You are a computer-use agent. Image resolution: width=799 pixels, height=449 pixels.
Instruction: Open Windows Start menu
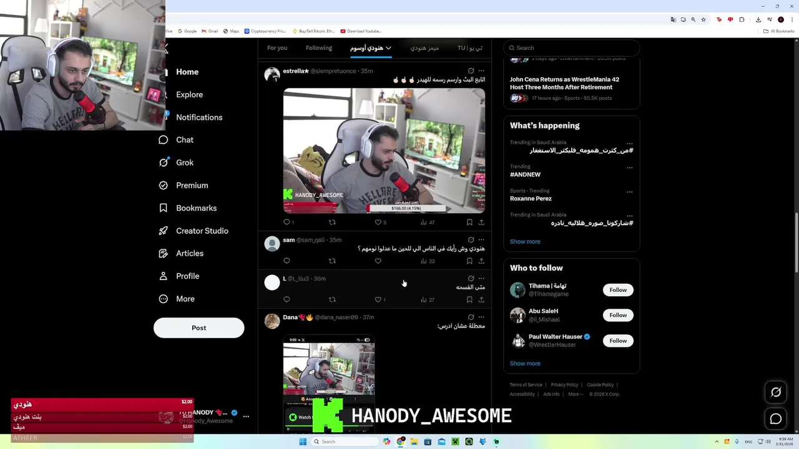tap(303, 442)
